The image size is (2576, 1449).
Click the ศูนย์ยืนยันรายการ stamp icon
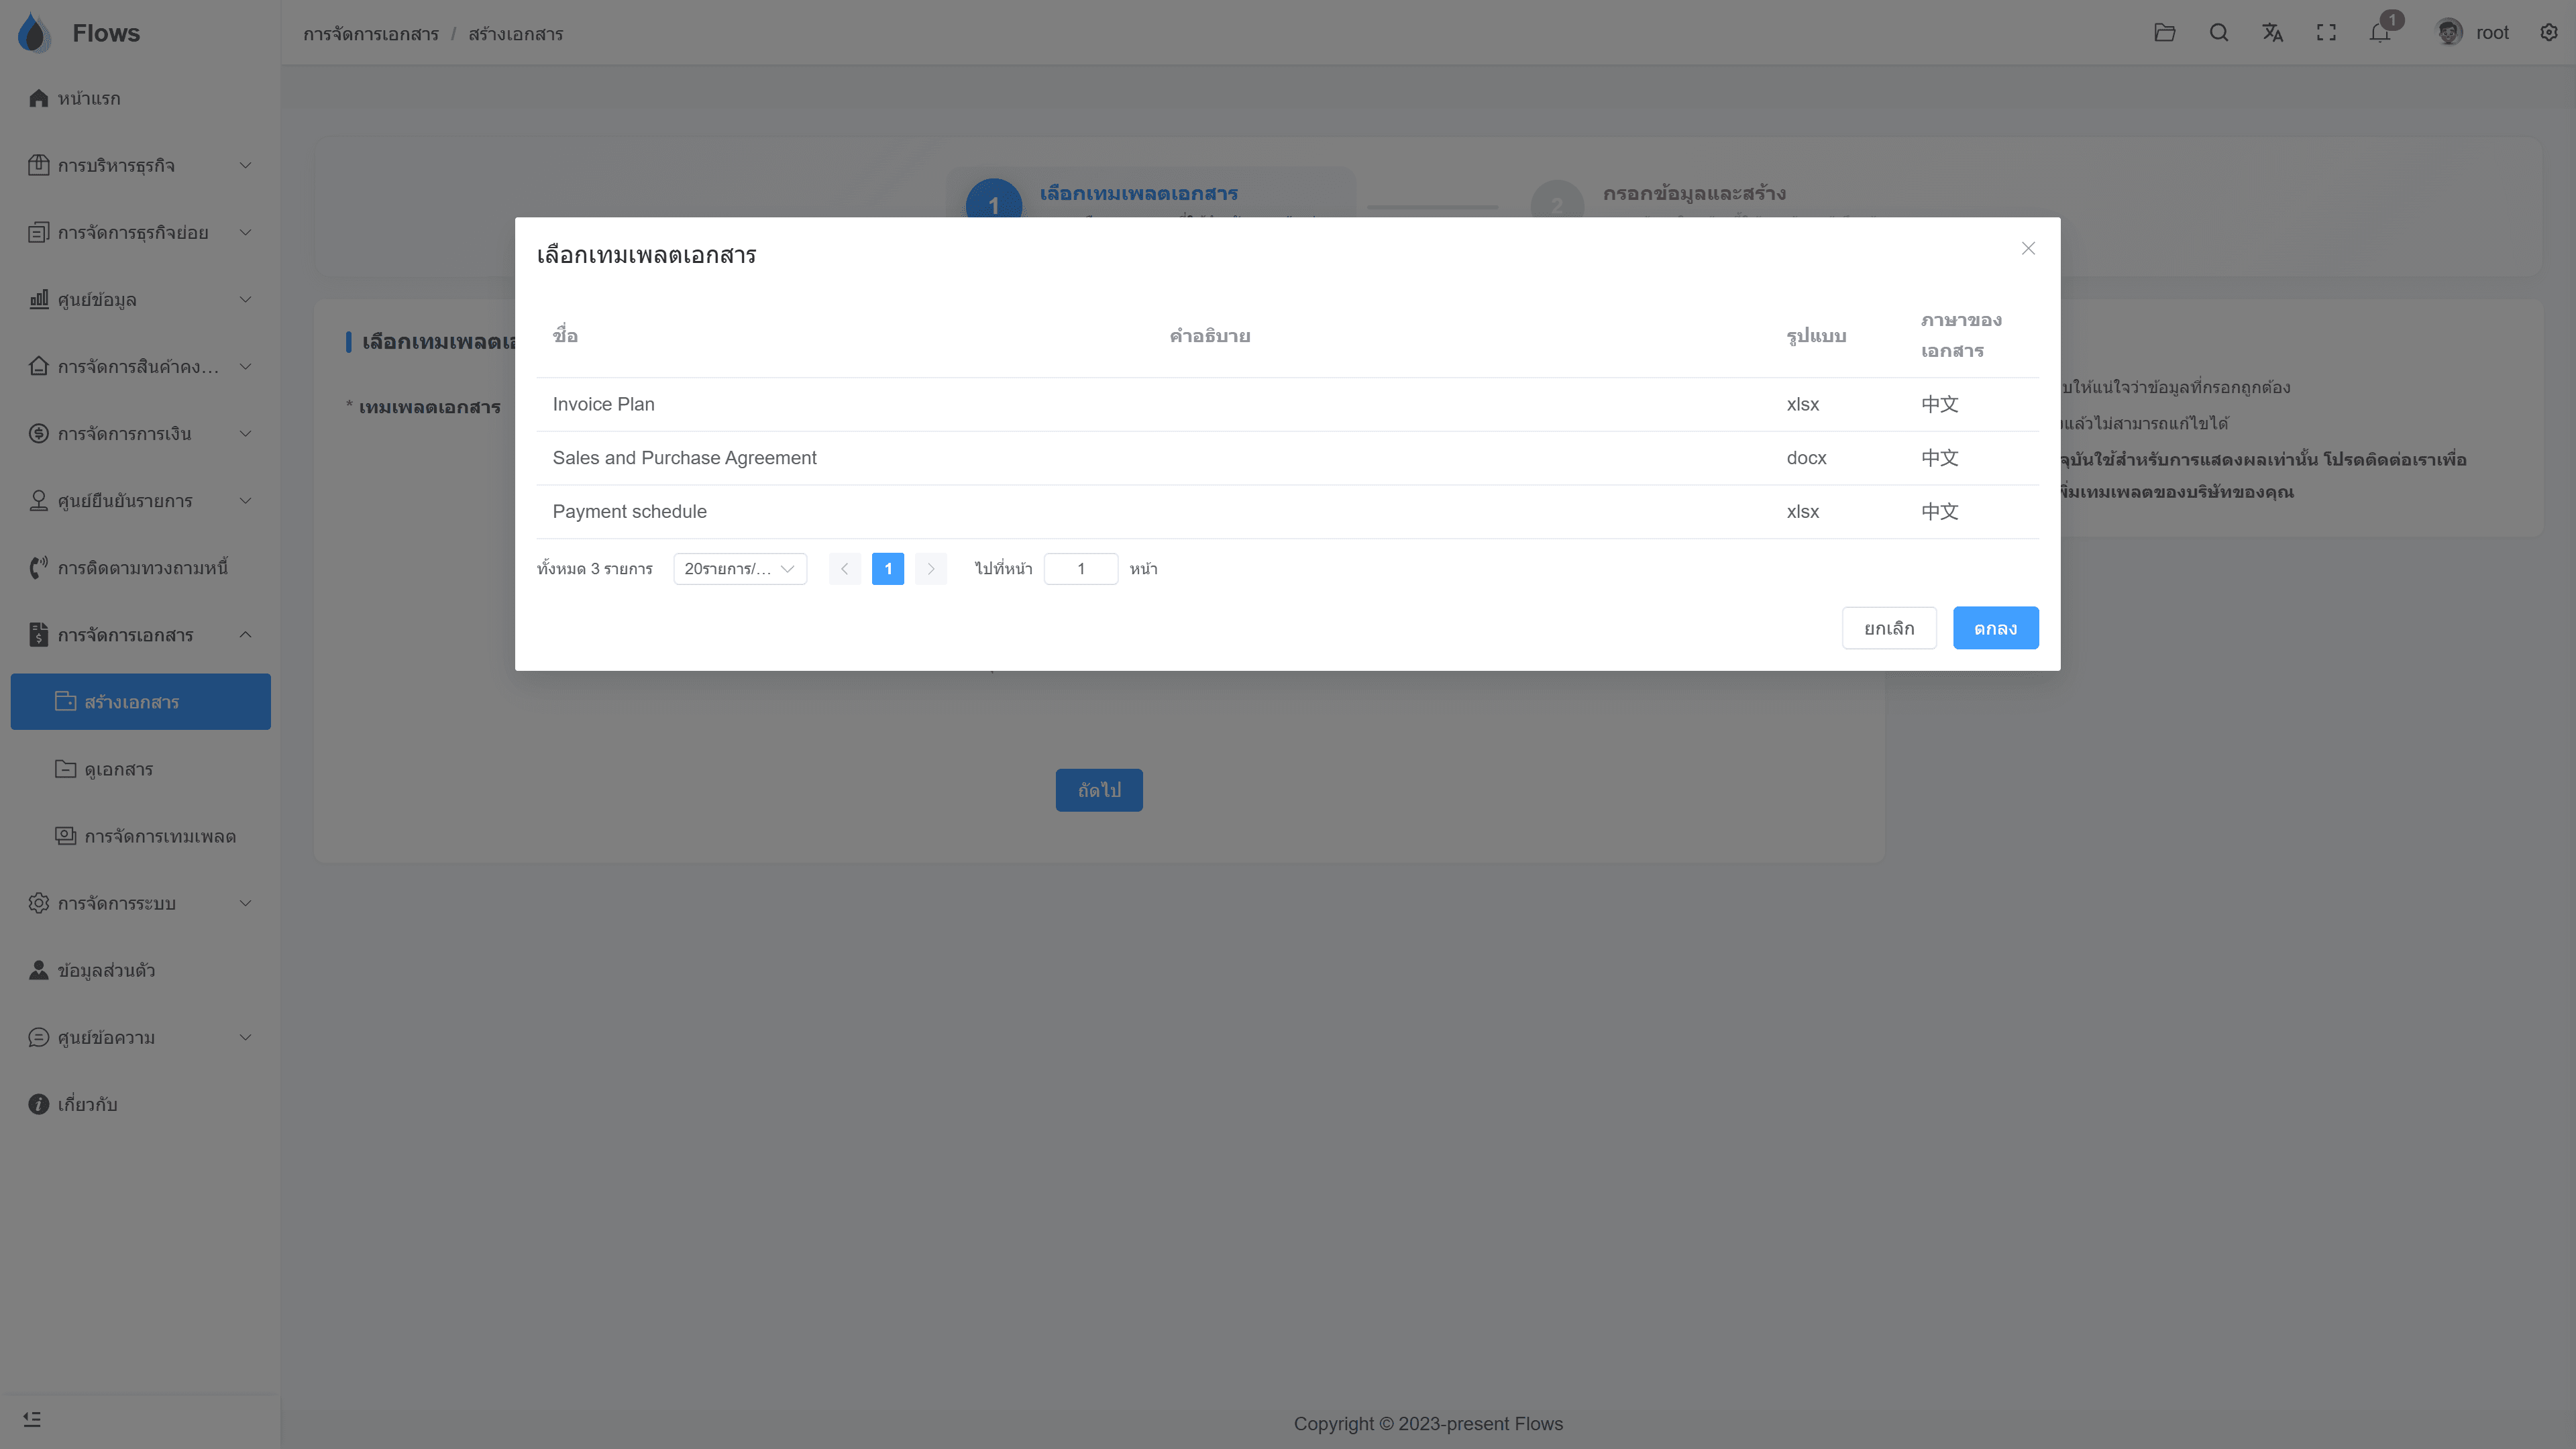[39, 500]
